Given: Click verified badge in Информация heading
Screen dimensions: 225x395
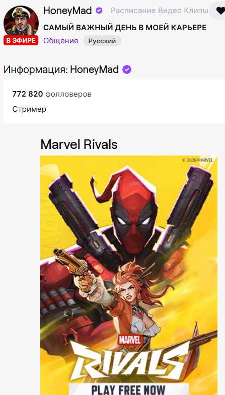Looking at the screenshot, I should click(127, 69).
